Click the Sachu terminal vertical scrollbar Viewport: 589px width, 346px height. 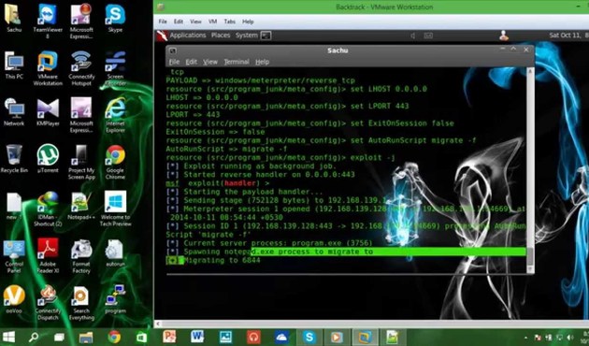pyautogui.click(x=530, y=170)
